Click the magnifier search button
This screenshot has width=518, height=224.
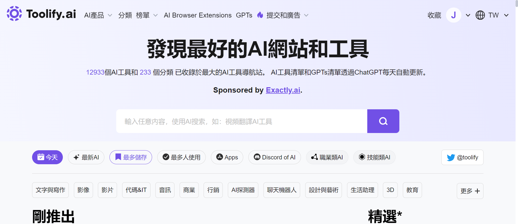tap(383, 121)
